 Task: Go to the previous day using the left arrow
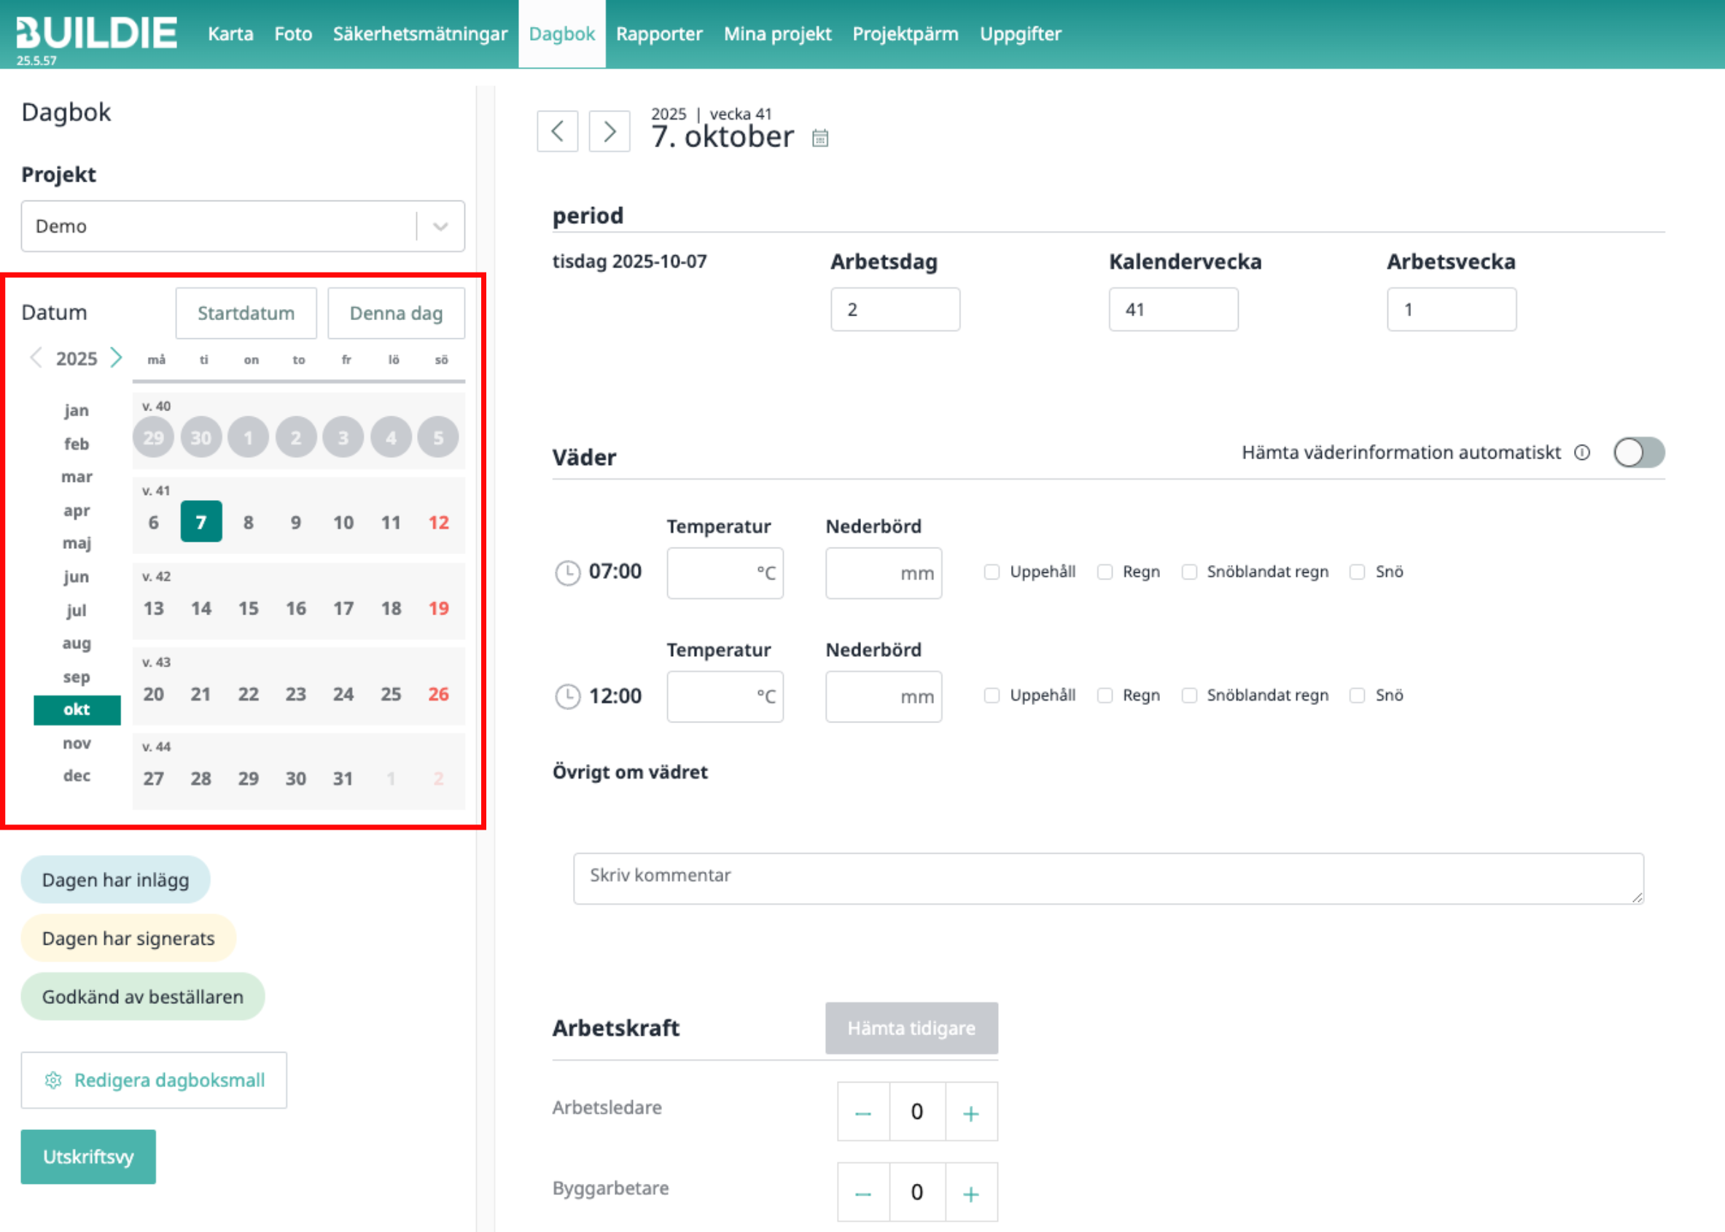point(557,131)
